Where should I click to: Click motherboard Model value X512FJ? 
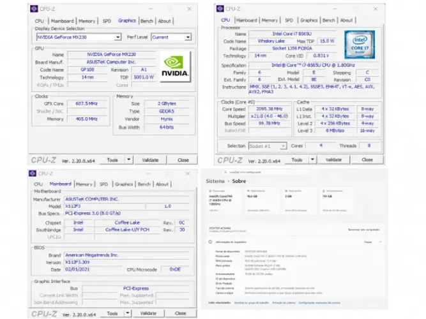(x=104, y=206)
